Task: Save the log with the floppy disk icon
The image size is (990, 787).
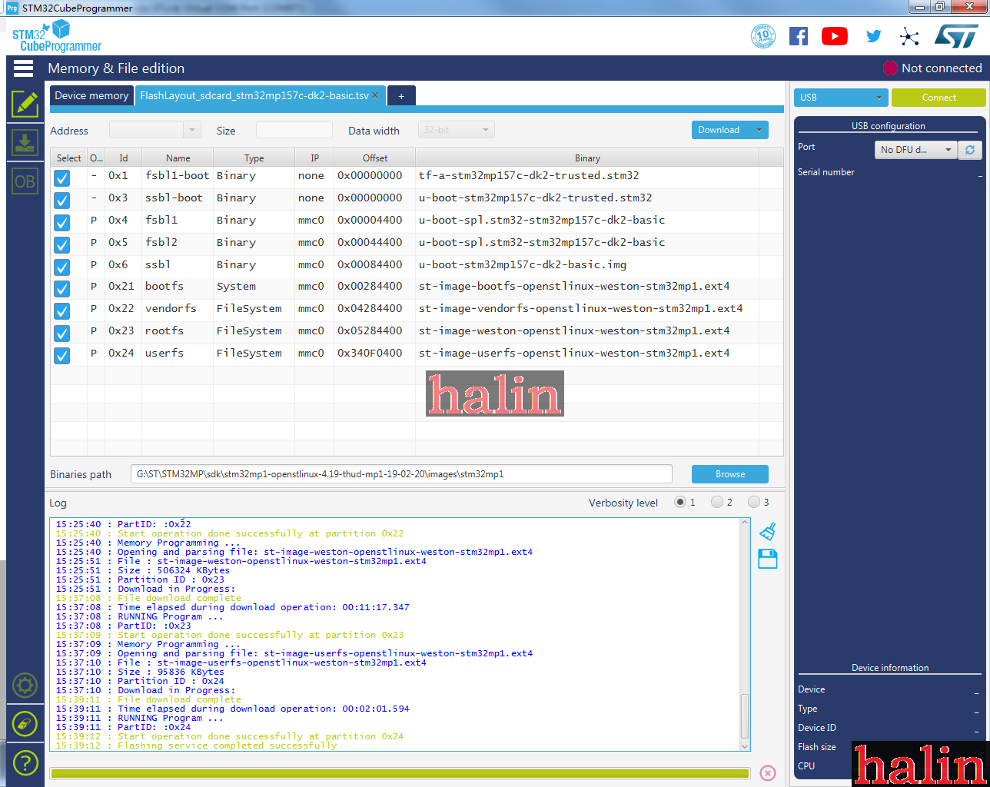Action: (767, 559)
